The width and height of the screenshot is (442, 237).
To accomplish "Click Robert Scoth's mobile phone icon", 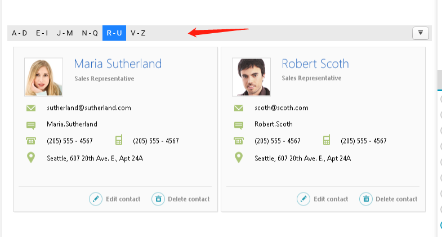I will pyautogui.click(x=327, y=140).
